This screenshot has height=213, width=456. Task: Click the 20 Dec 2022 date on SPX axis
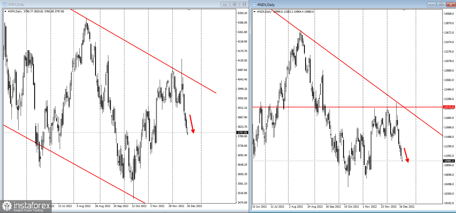(x=195, y=206)
